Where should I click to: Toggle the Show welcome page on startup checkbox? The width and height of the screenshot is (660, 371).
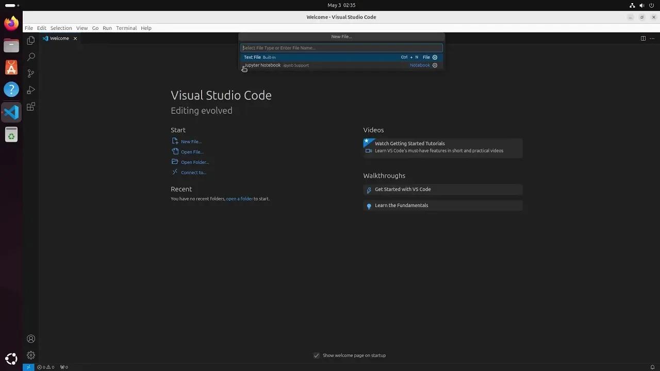(317, 356)
